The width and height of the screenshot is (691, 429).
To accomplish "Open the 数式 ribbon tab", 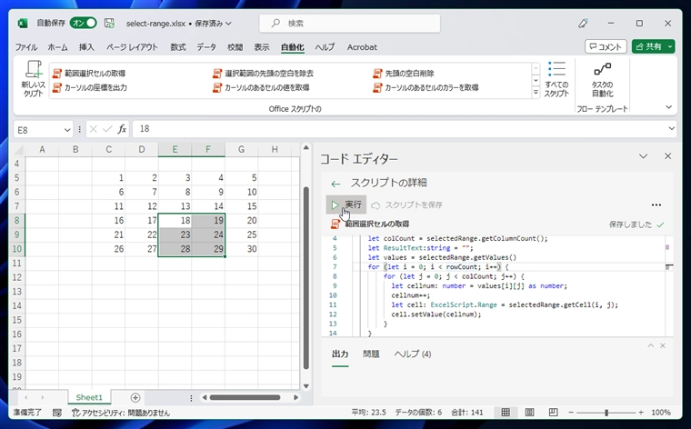I will click(178, 47).
